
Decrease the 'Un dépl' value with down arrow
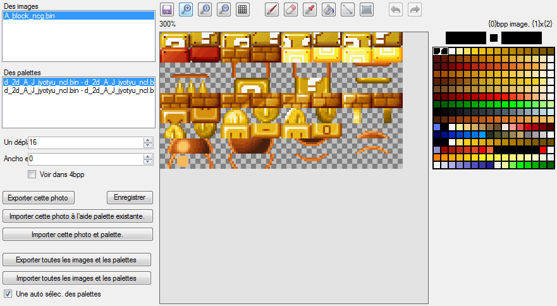[x=148, y=145]
